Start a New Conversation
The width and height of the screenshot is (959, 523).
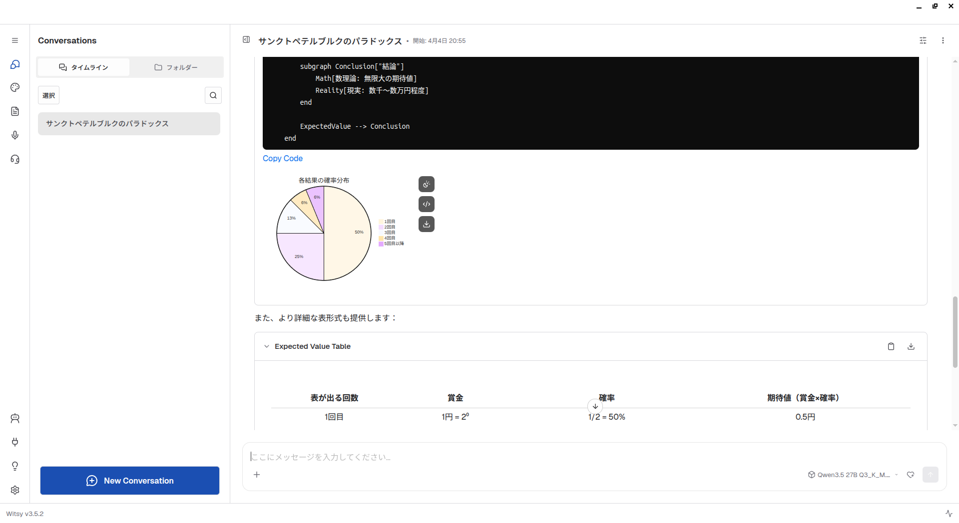[130, 481]
